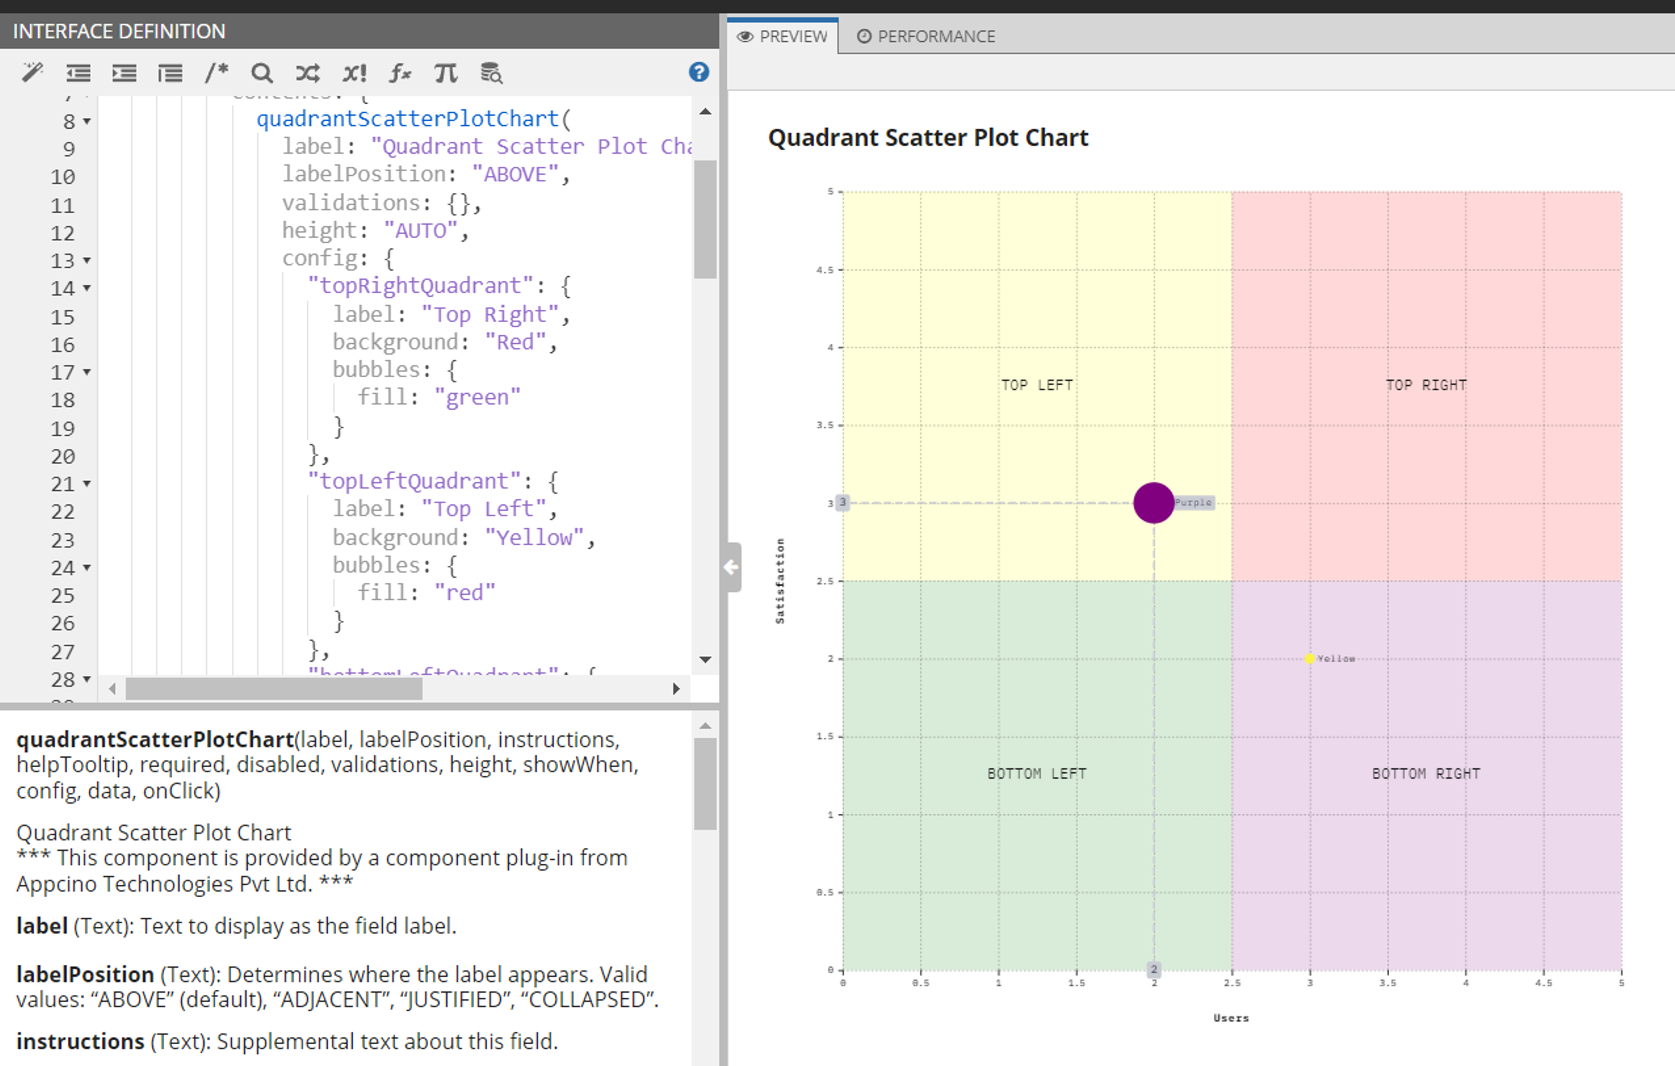Click the horizontal scrollbar thumb in editor

(274, 688)
